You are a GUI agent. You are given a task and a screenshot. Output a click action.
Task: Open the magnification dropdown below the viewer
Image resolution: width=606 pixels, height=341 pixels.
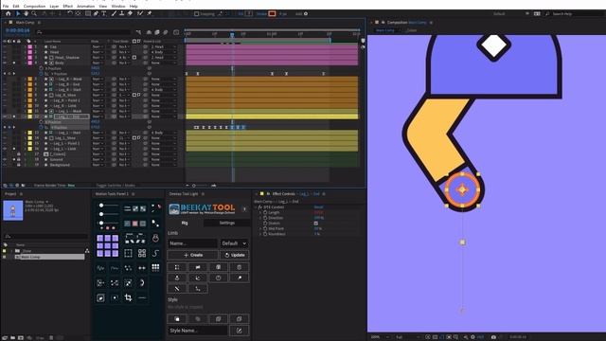coord(380,337)
